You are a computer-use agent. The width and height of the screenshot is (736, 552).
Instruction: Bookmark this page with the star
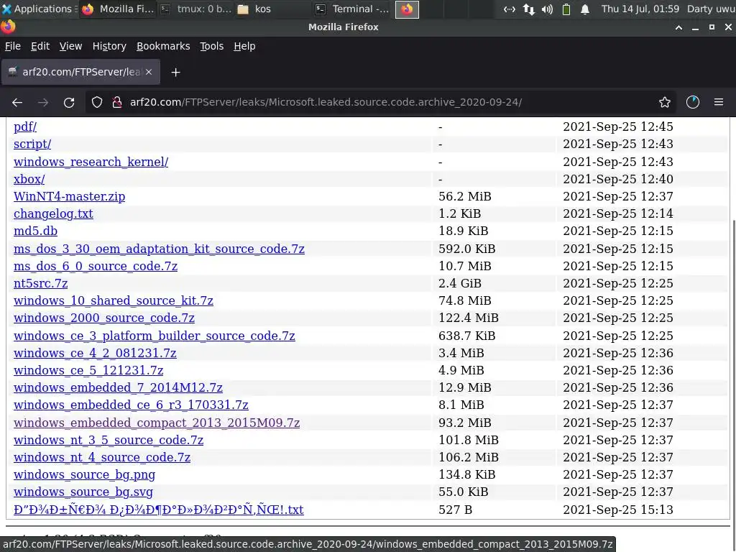(x=665, y=102)
